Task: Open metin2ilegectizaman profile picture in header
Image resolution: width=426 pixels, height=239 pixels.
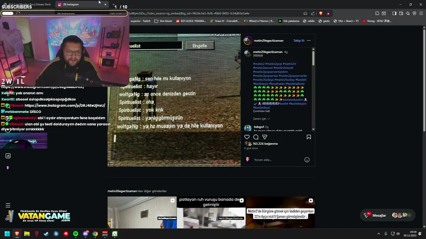Action: [x=248, y=40]
